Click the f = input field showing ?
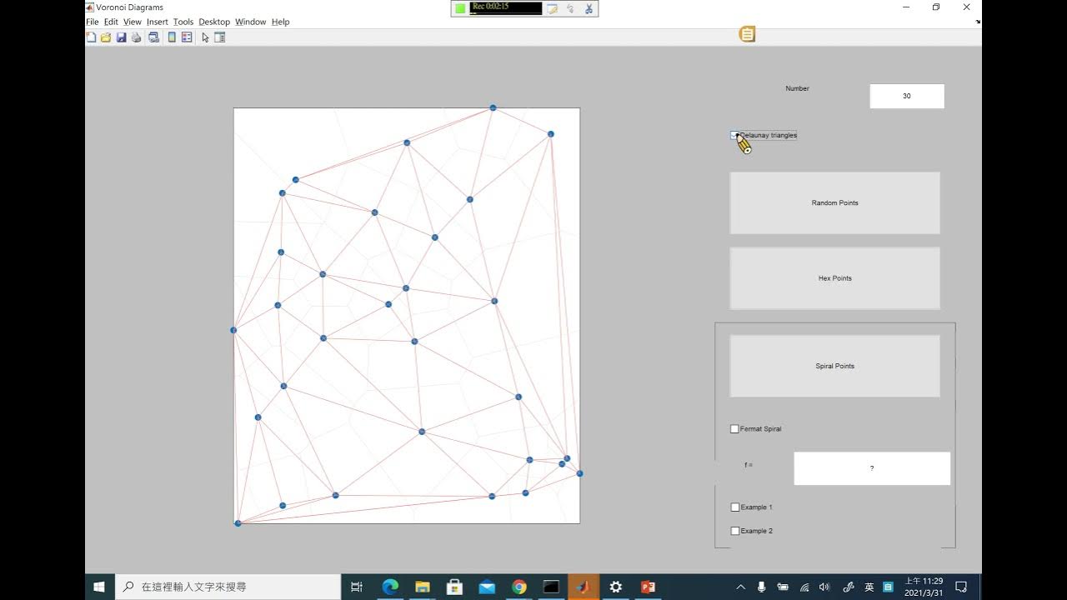Image resolution: width=1067 pixels, height=600 pixels. [x=872, y=468]
